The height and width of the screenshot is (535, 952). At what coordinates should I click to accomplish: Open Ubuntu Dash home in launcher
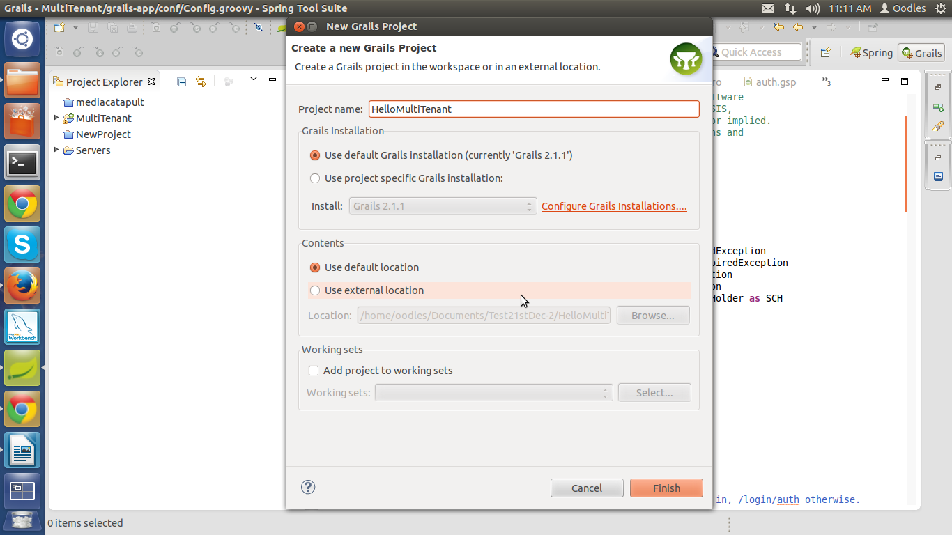click(22, 39)
